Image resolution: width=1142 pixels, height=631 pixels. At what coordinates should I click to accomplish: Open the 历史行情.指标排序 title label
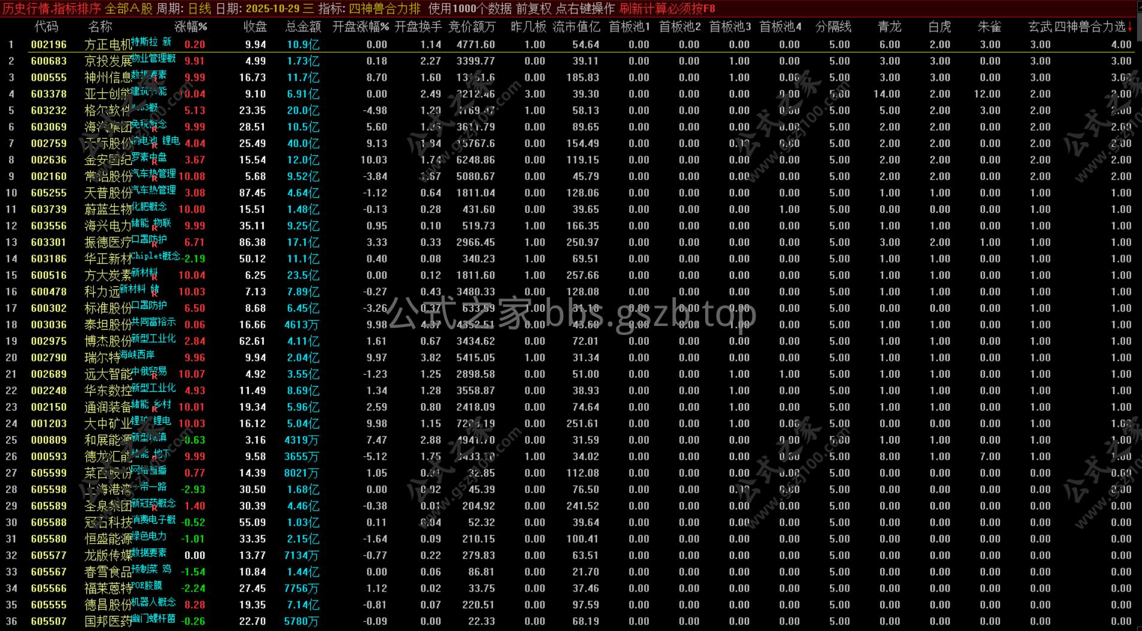point(52,8)
